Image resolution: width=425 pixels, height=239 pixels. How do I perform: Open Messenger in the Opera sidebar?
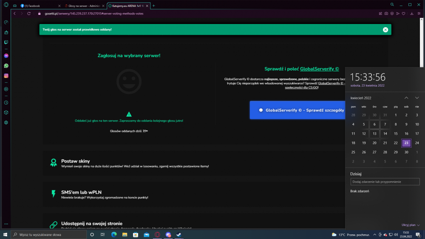pyautogui.click(x=6, y=56)
